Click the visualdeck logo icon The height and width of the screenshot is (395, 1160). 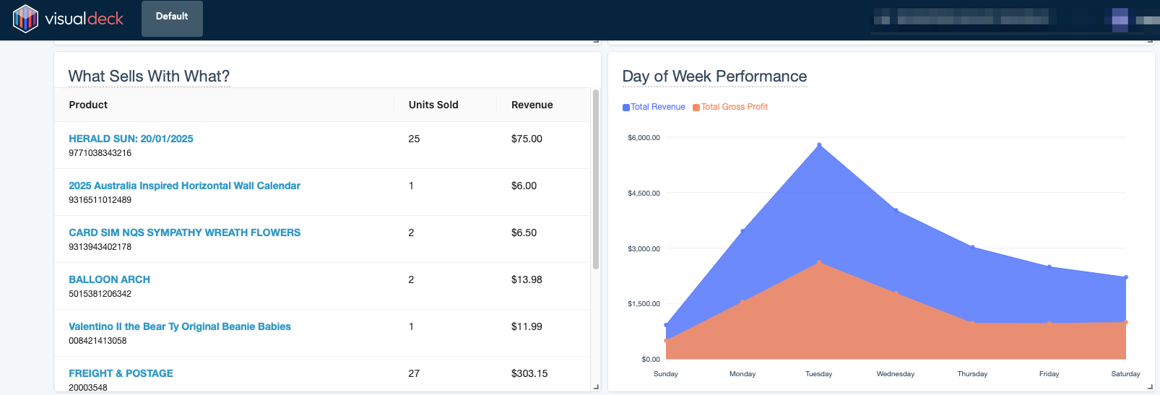tap(25, 19)
